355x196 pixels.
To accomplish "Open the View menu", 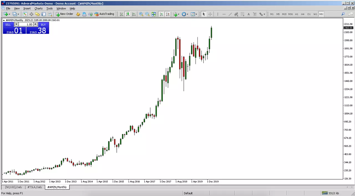I will point(17,8).
